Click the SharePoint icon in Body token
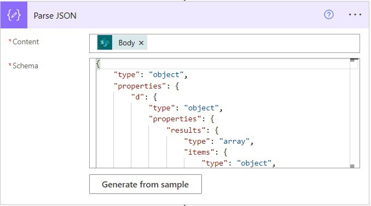 tap(105, 43)
